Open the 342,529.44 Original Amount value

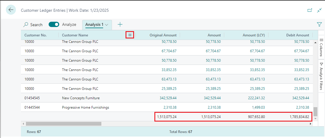coord(168,98)
